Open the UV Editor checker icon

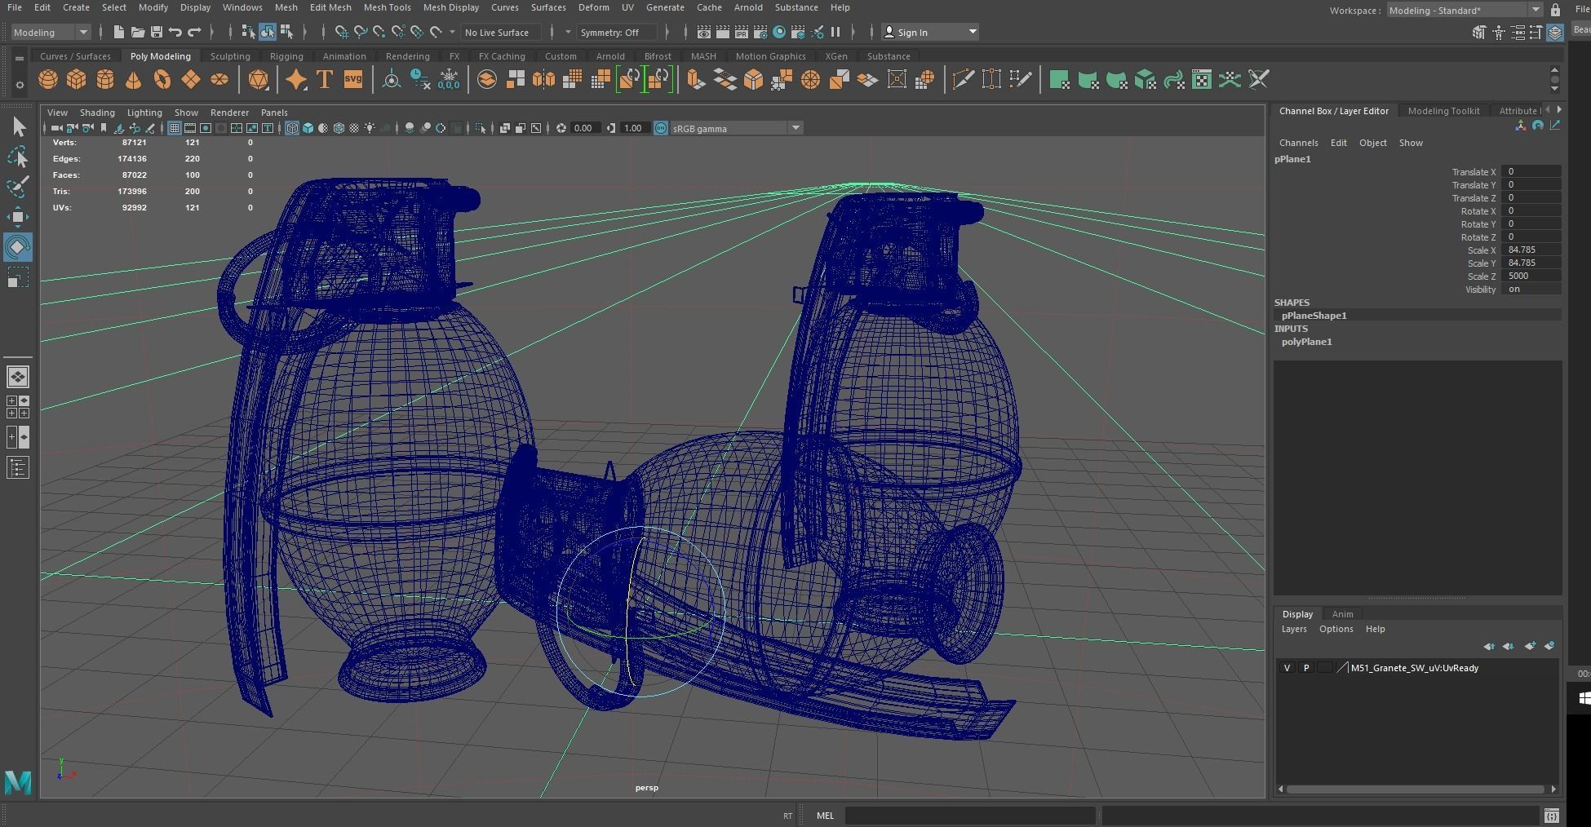coord(1202,80)
